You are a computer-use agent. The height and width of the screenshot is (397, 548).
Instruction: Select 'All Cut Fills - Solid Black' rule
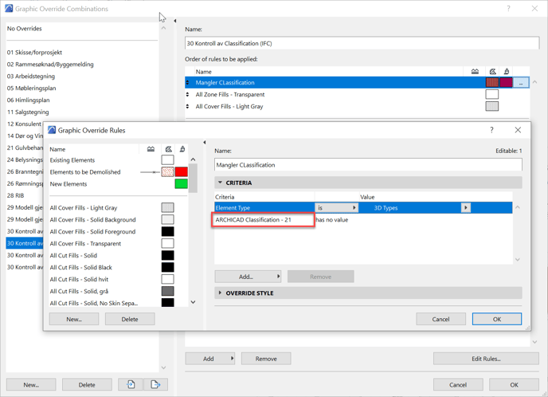pyautogui.click(x=119, y=267)
